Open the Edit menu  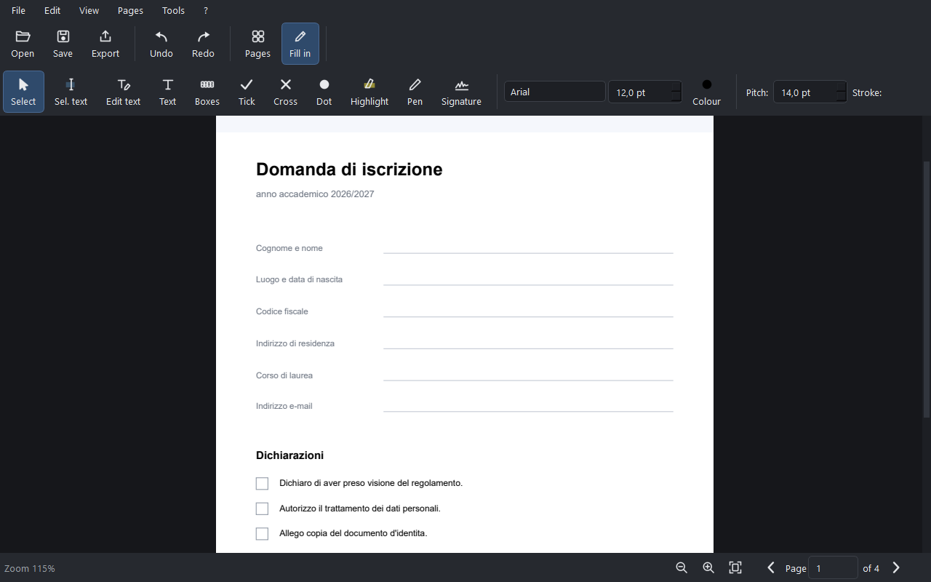[x=52, y=11]
